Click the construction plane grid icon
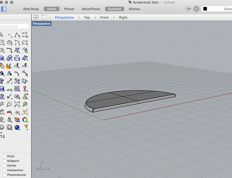 [x=17, y=113]
